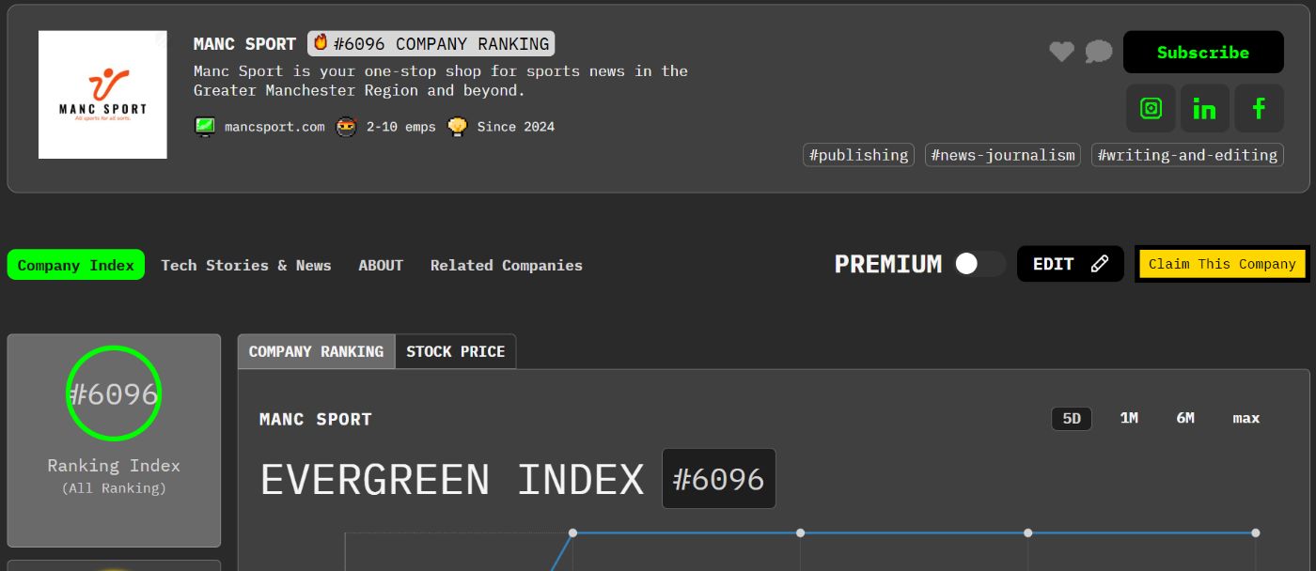Screen dimensions: 1316x571
Task: Click the EDIT pencil button
Action: coord(1070,264)
